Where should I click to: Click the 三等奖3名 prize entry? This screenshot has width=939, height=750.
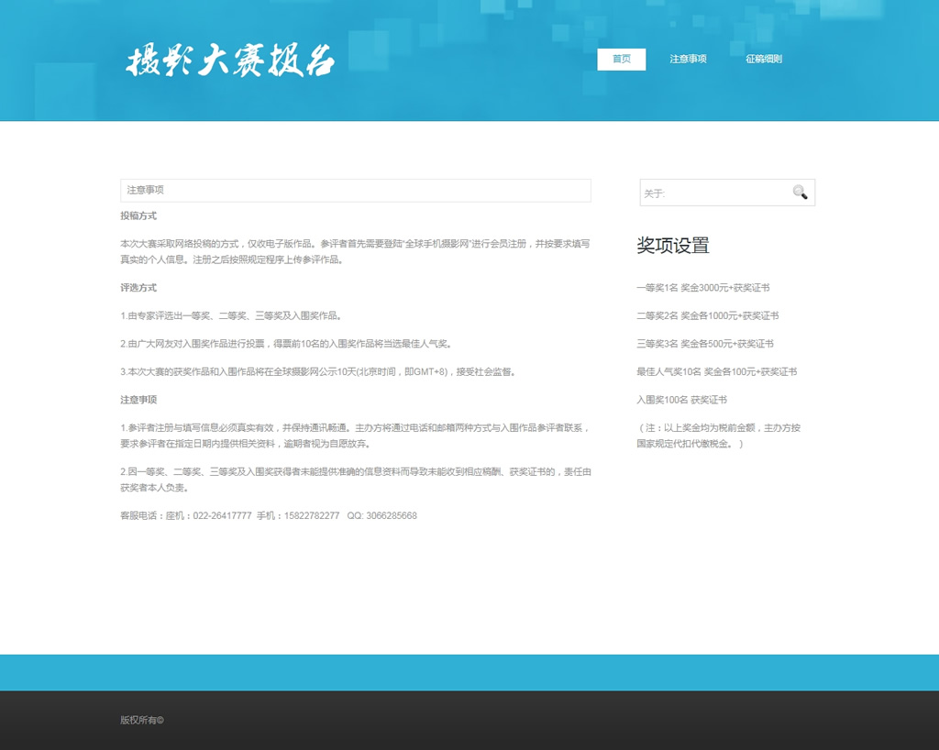click(x=704, y=344)
